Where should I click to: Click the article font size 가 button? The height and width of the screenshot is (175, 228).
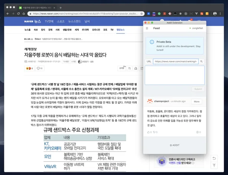coord(129,69)
